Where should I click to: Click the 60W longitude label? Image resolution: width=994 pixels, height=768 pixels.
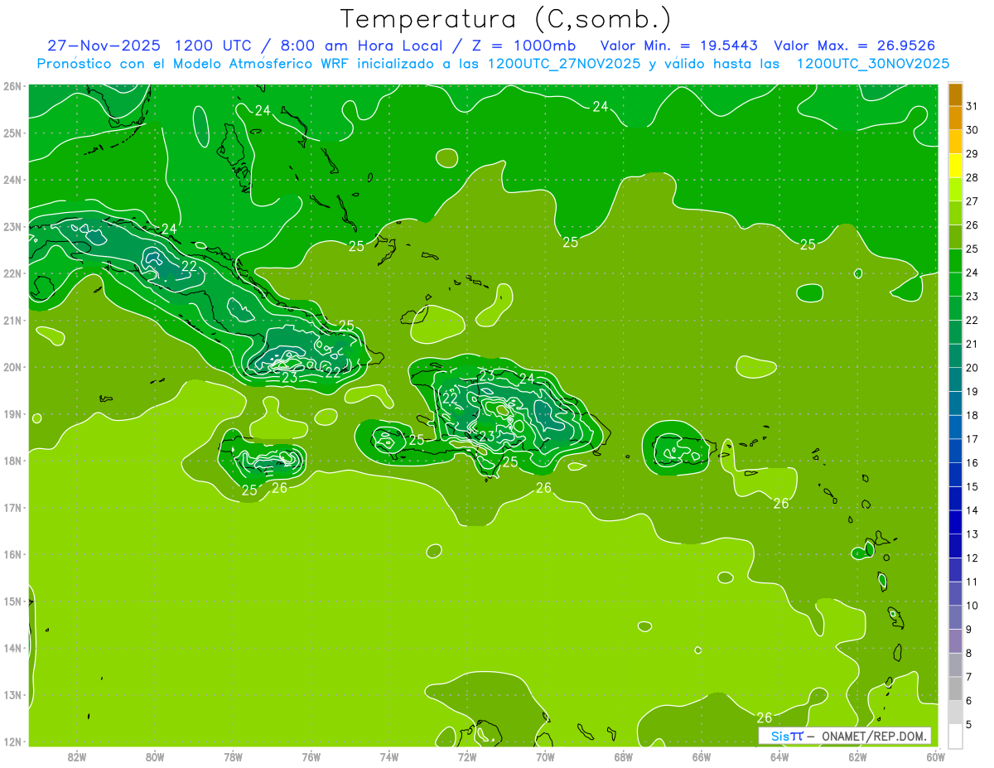[x=935, y=756]
